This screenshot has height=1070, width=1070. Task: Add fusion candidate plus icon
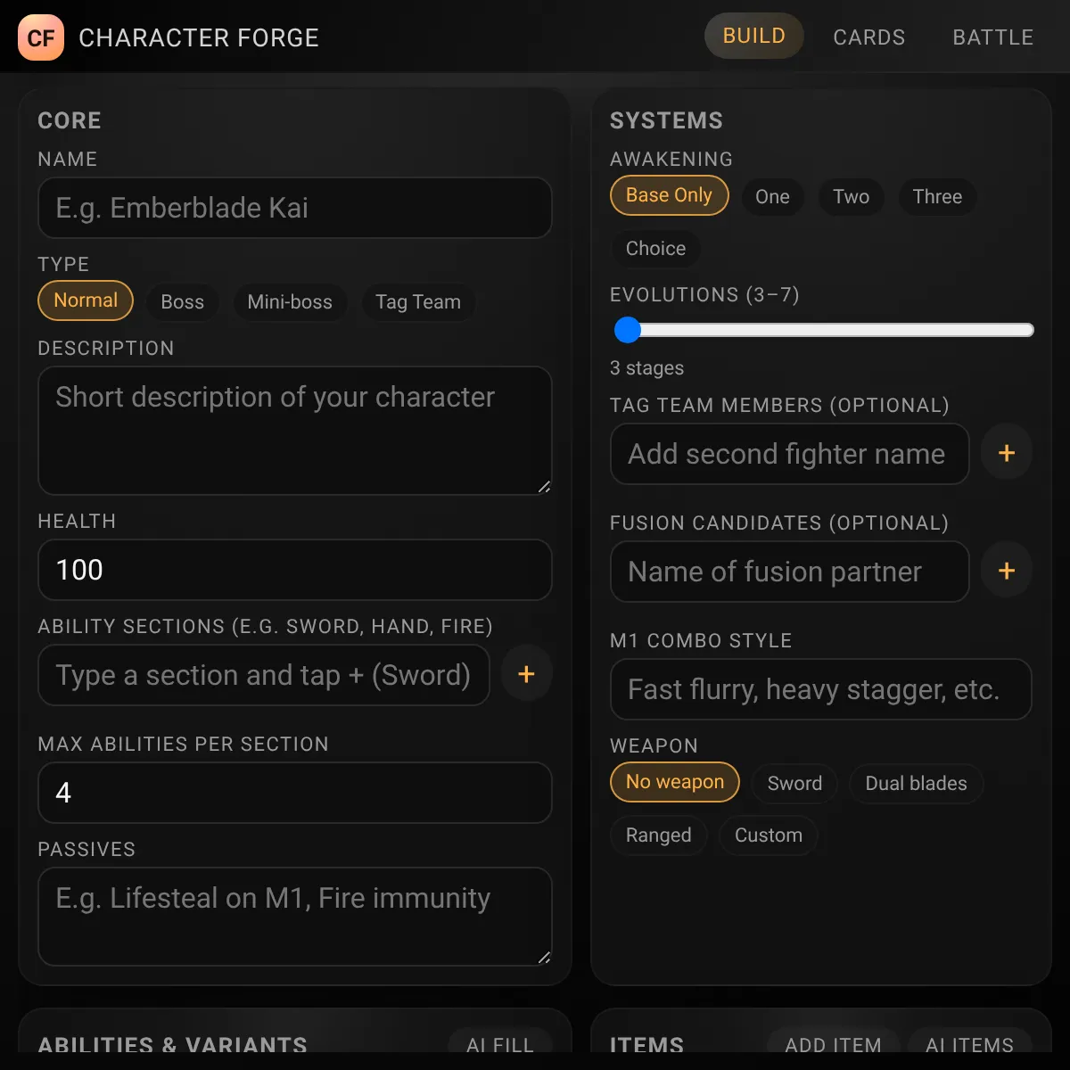(1007, 571)
